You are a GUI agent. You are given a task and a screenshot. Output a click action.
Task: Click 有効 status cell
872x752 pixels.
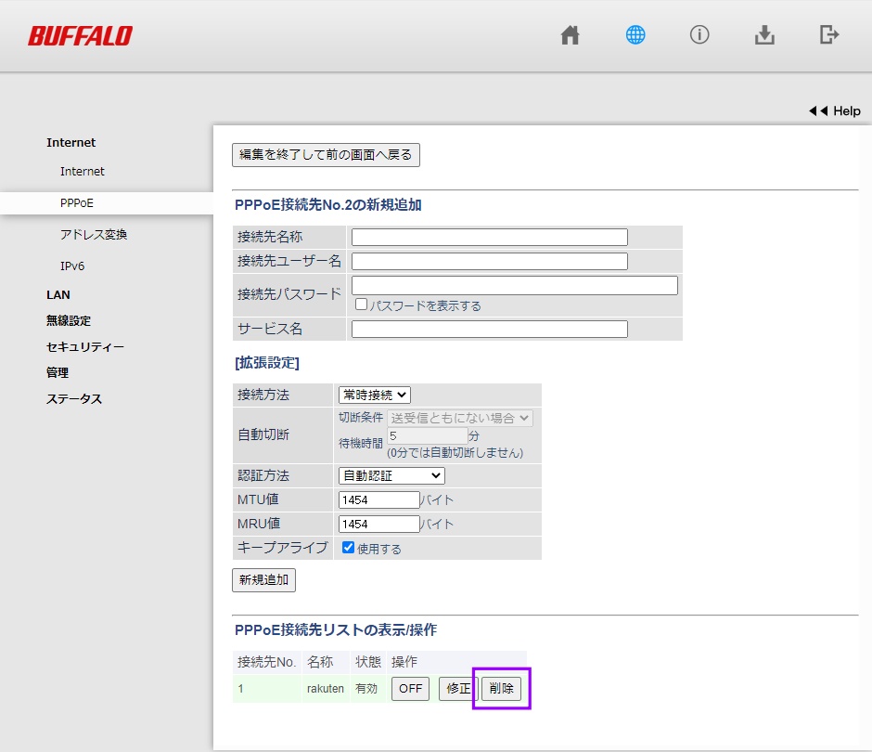click(366, 689)
